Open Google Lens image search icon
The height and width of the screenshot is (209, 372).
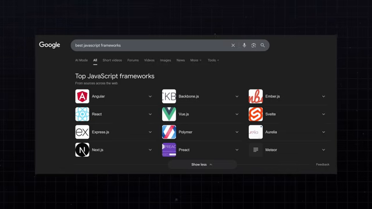point(253,45)
